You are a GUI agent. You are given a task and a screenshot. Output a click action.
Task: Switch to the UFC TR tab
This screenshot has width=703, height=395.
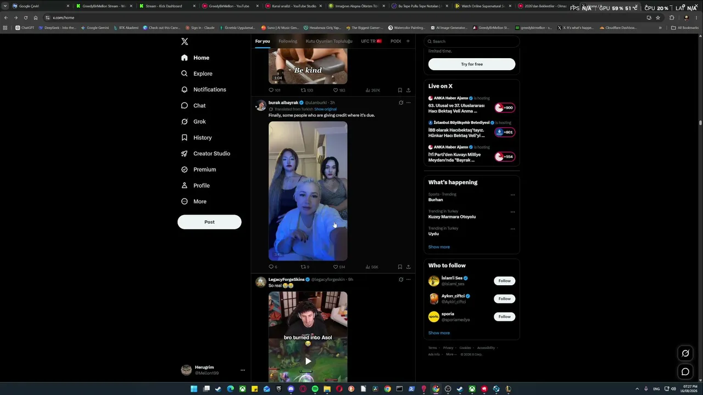pos(371,41)
